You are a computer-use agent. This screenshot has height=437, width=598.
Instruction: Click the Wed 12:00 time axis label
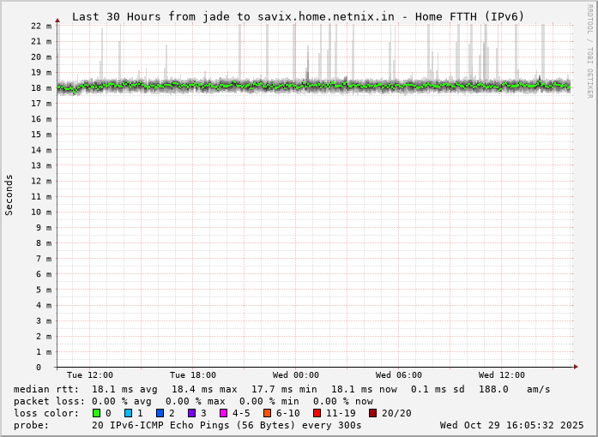[x=502, y=375]
